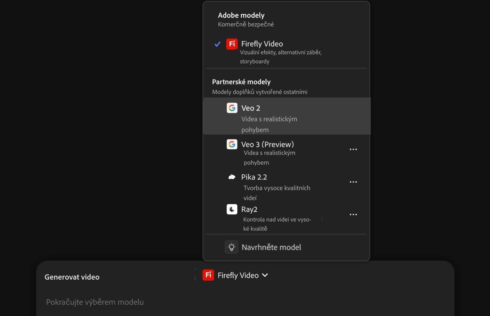Open the model selector chevron in bottom bar

coord(265,275)
